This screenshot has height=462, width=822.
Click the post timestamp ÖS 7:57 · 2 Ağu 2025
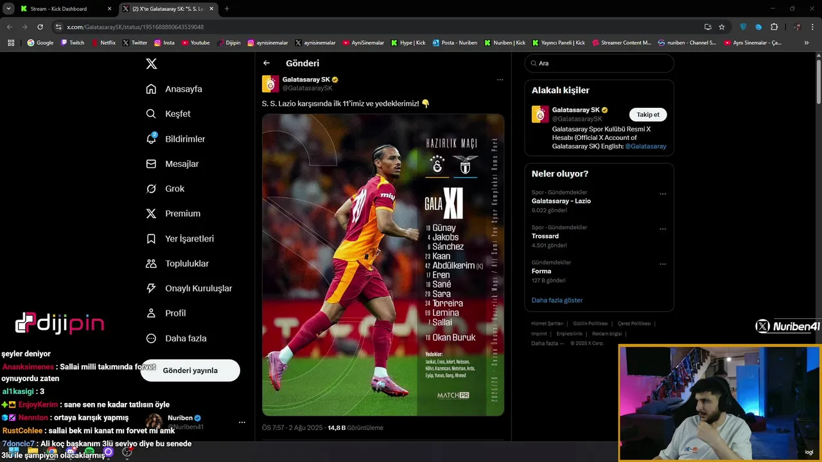[x=292, y=427]
